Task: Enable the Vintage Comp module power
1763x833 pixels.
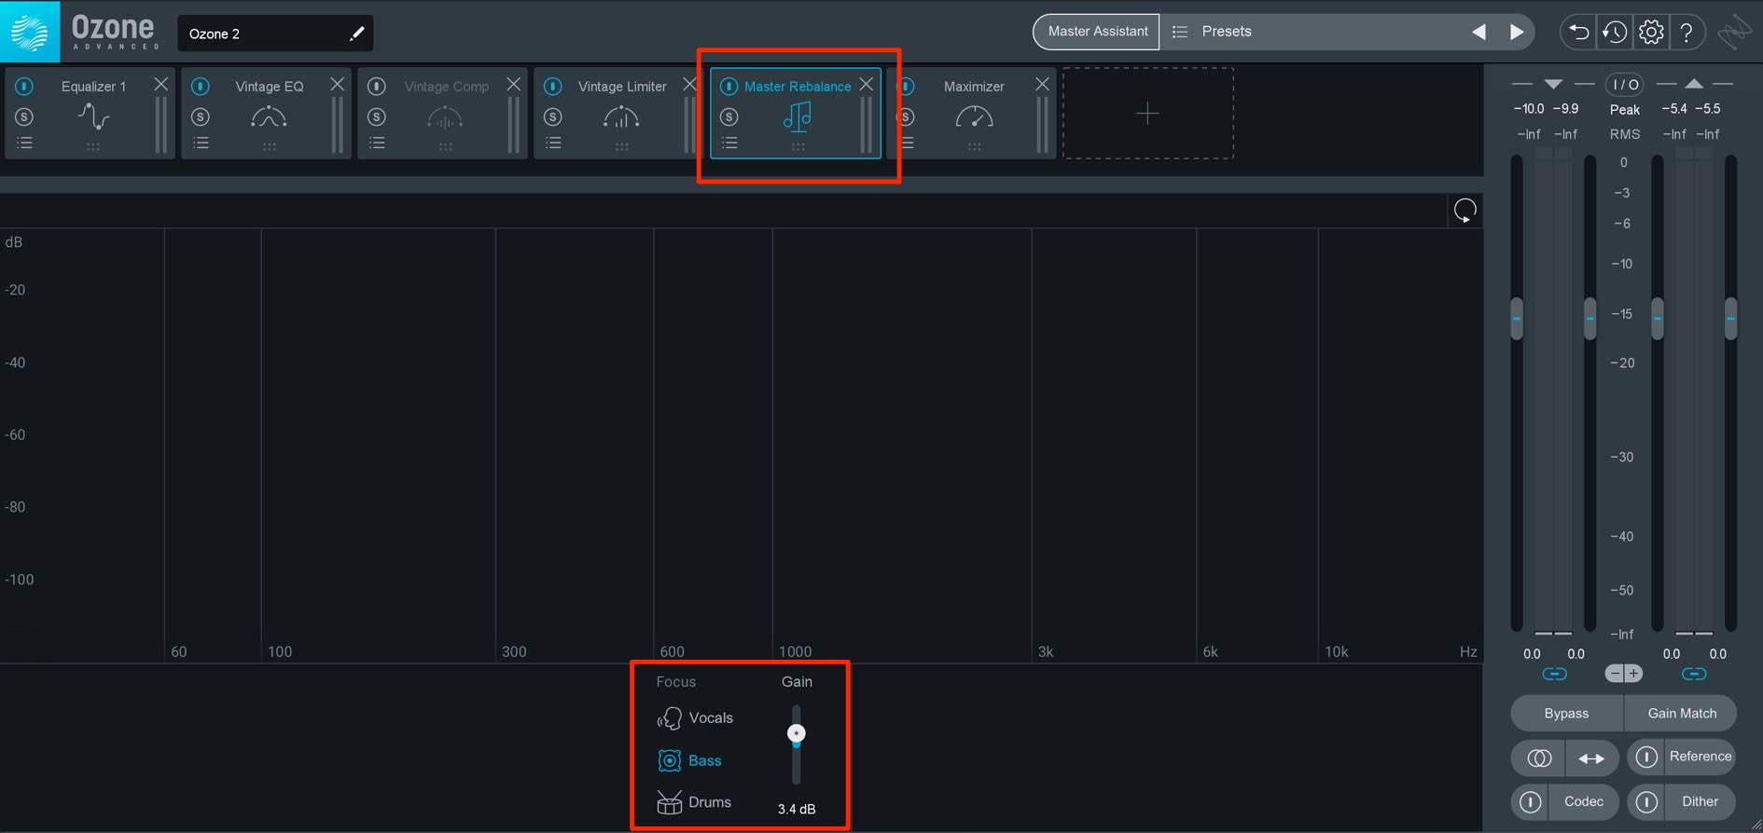Action: pos(377,86)
